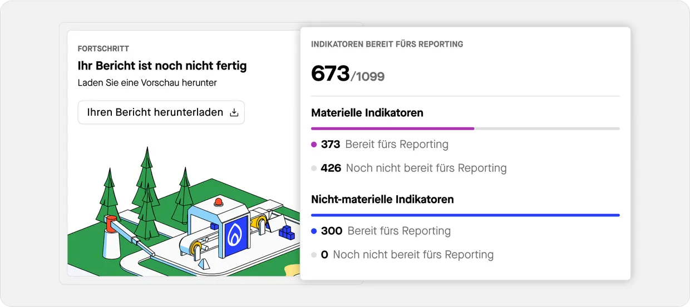Click the large 673 indicator count

tap(330, 73)
